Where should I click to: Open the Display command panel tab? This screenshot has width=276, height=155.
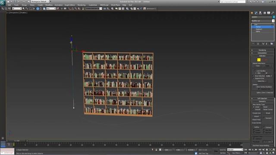[x=269, y=13]
